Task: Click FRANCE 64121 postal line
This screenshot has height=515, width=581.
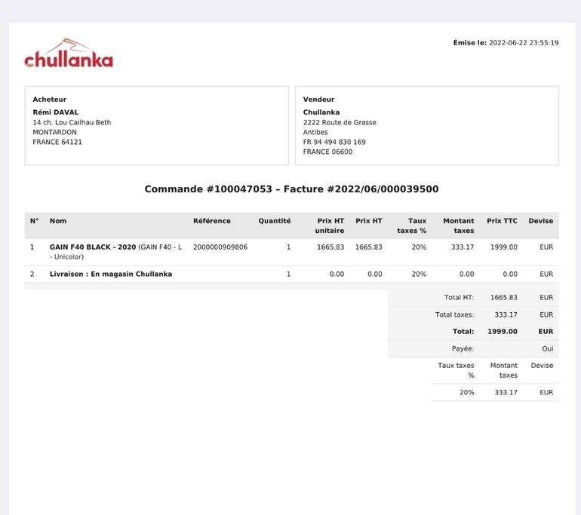Action: tap(57, 142)
